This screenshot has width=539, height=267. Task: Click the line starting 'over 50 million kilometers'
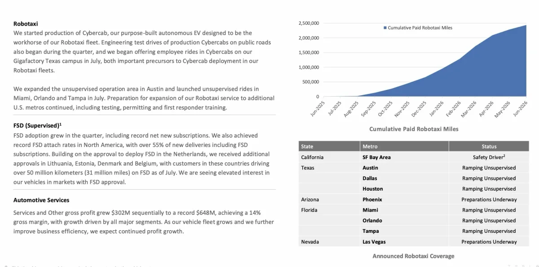[x=141, y=173]
